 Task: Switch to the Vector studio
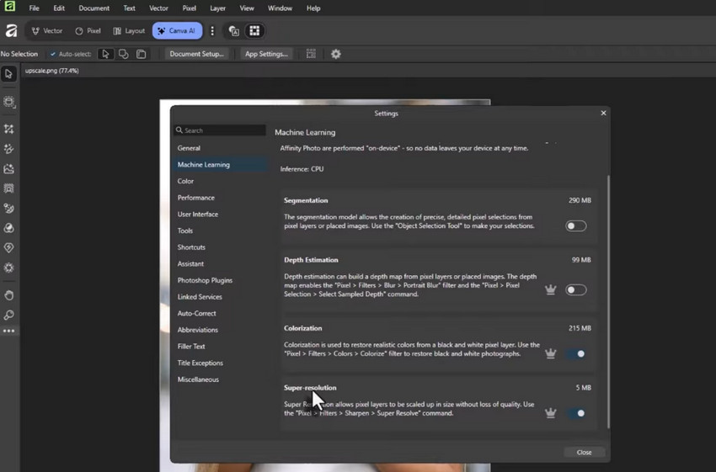47,31
